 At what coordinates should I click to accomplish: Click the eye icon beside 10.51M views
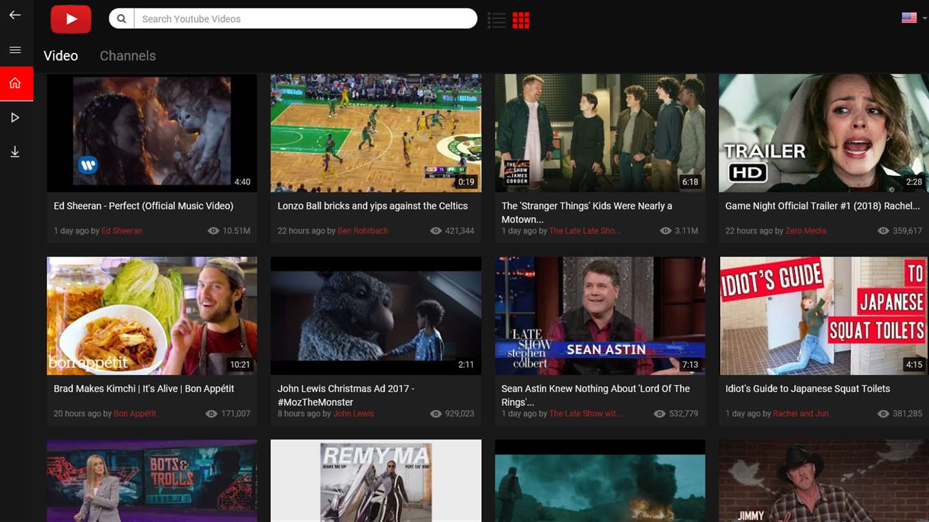(214, 231)
